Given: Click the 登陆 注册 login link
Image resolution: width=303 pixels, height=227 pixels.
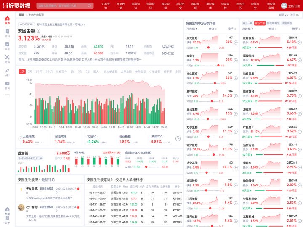Looking at the screenshot, I should coord(294,6).
